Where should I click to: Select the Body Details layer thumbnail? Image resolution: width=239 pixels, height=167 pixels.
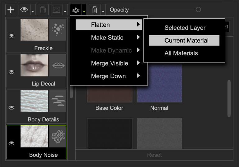pos(34,101)
